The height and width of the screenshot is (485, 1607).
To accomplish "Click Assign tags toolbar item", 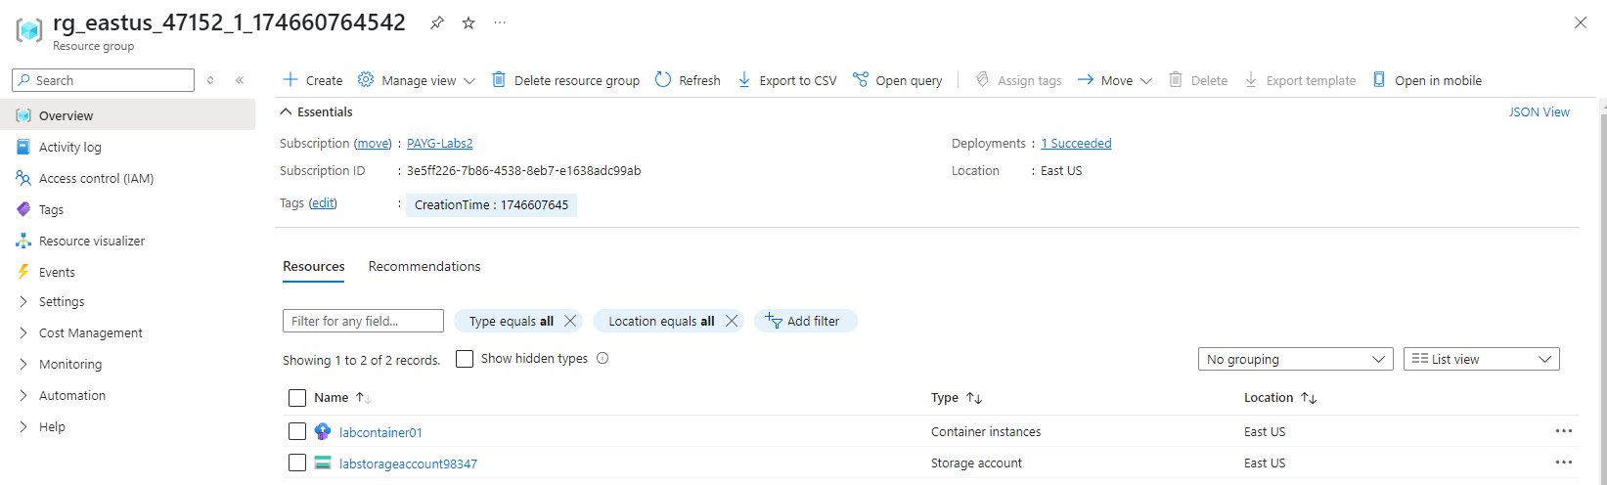I will point(1018,80).
